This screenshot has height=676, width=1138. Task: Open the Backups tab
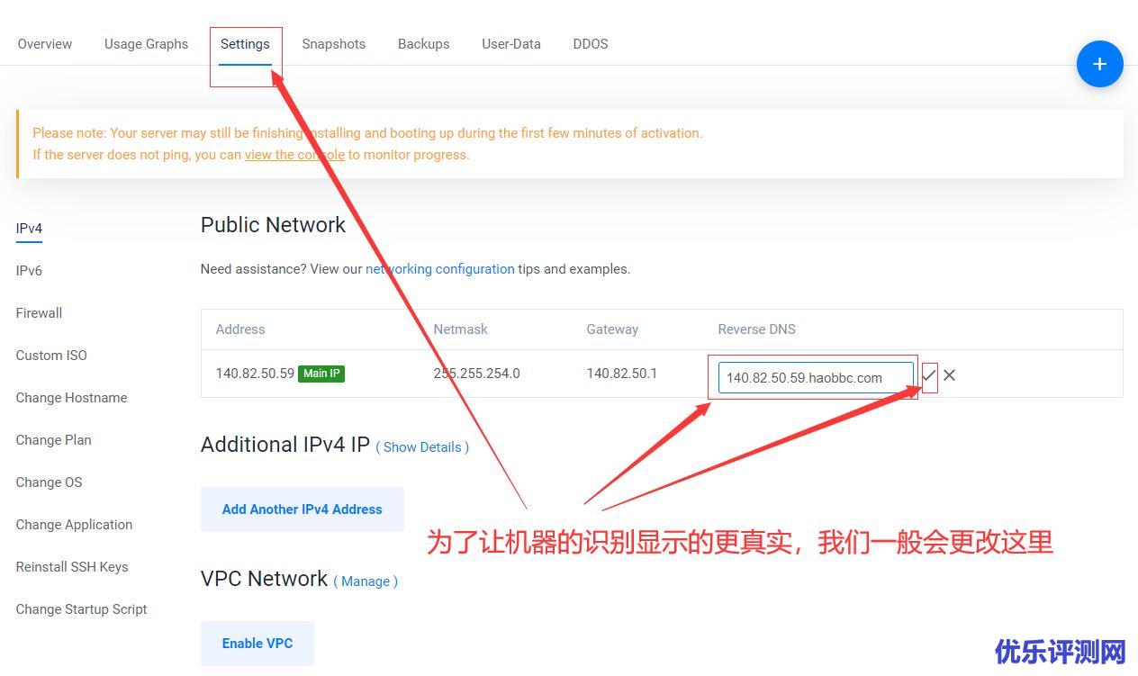pyautogui.click(x=423, y=43)
